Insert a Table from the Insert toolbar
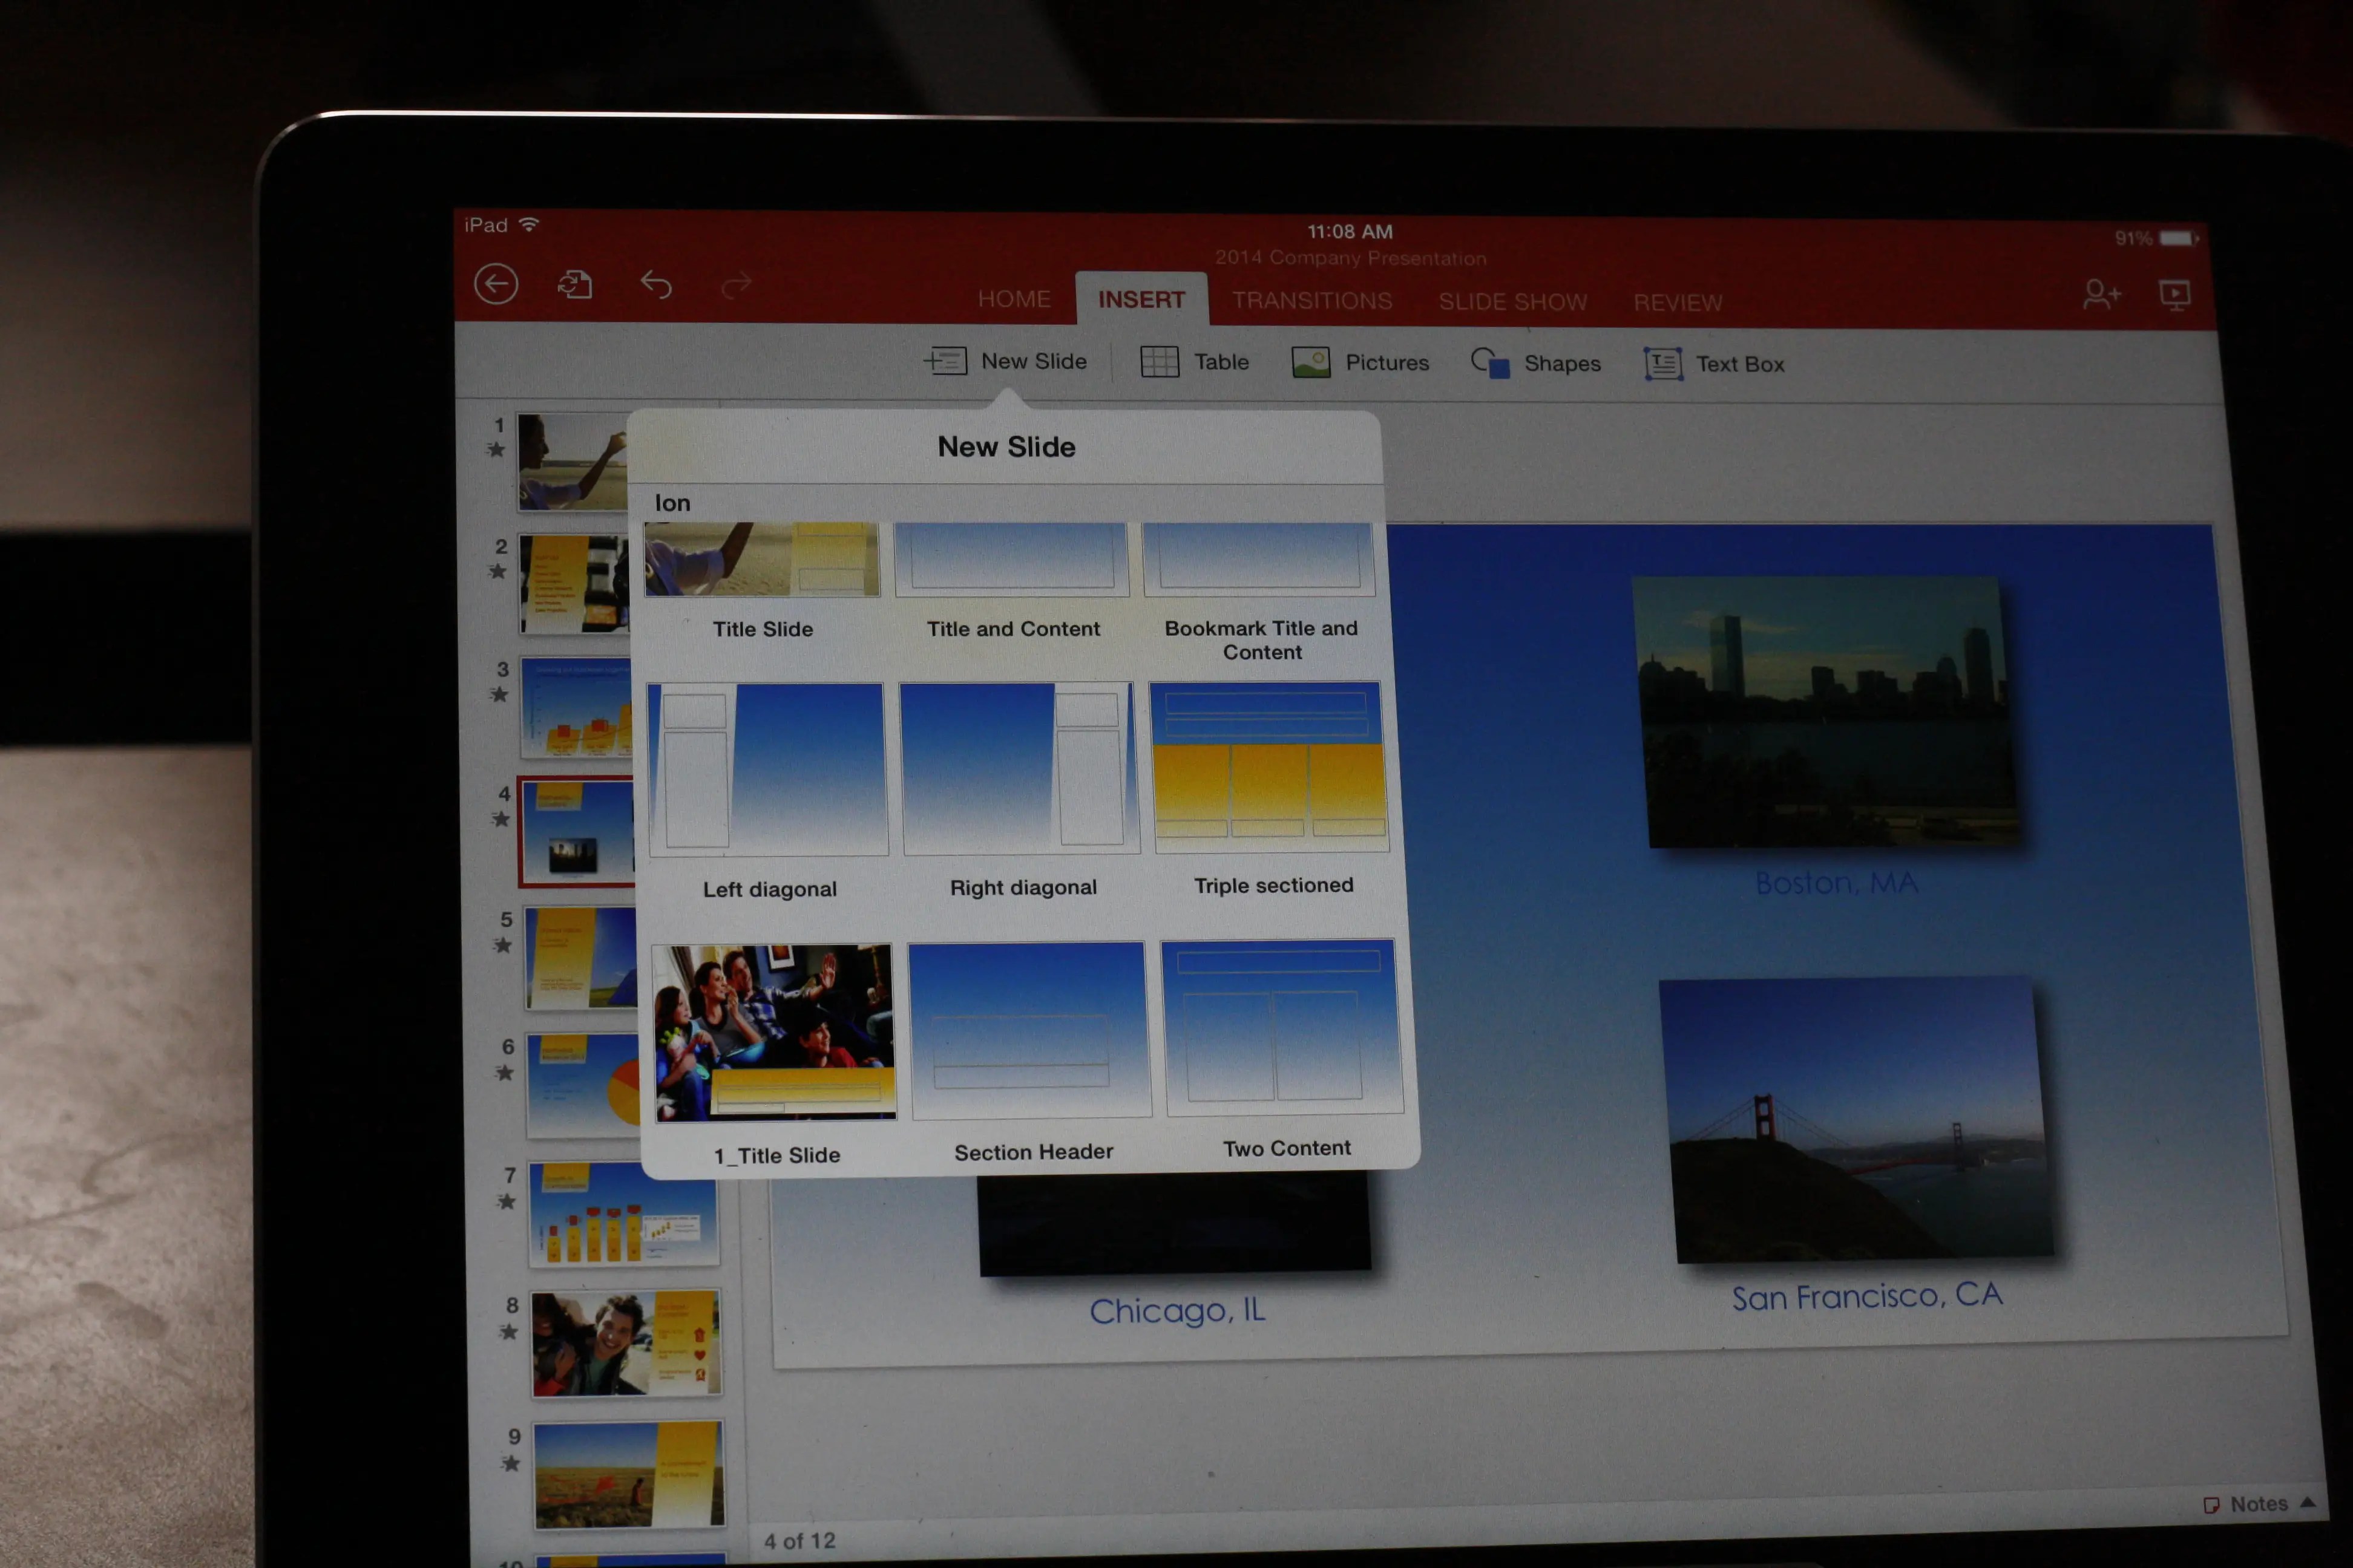 (x=1193, y=362)
